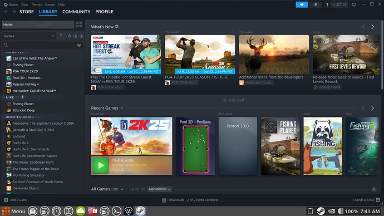Click the sort arrow next to Games dropdown
The width and height of the screenshot is (384, 216).
pos(61,36)
